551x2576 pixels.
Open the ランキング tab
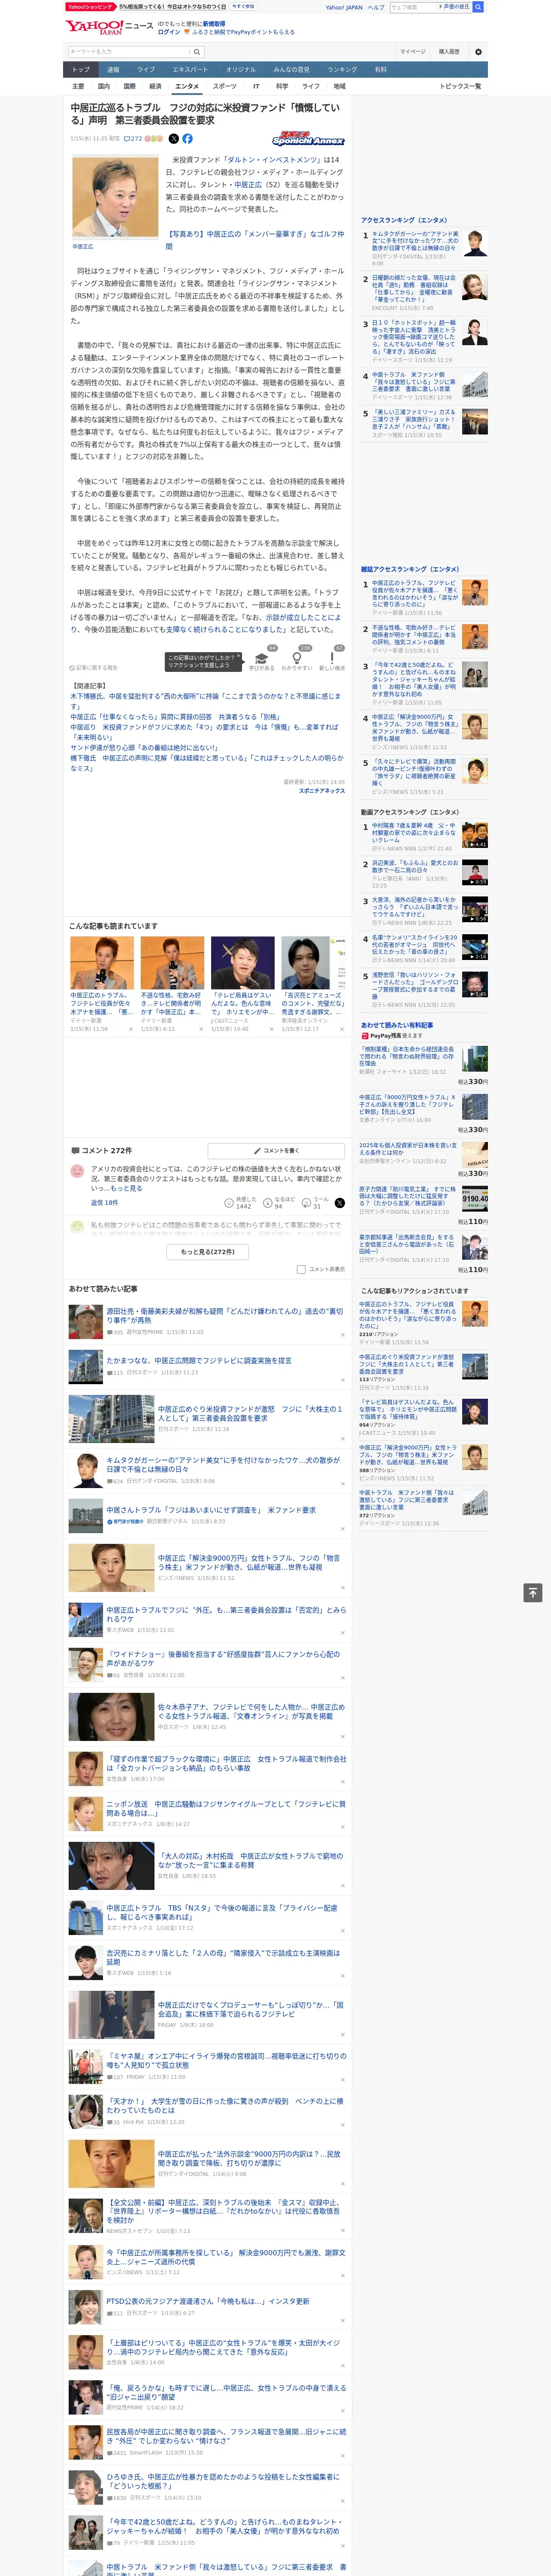click(342, 70)
